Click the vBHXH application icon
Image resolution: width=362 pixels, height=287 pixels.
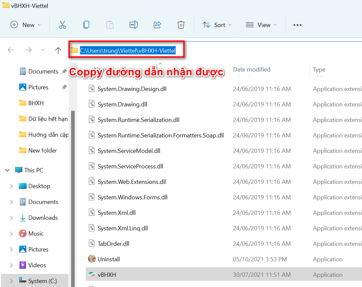92,274
